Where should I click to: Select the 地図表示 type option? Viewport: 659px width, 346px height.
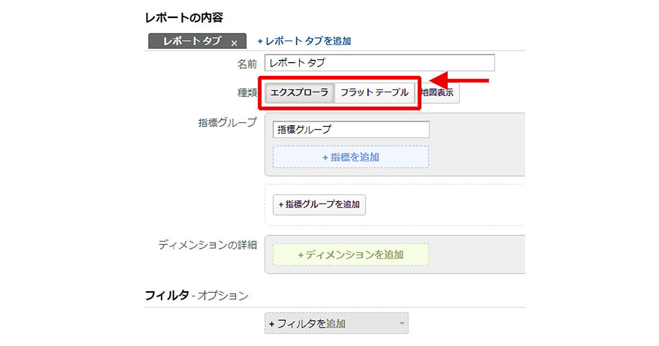(x=438, y=93)
